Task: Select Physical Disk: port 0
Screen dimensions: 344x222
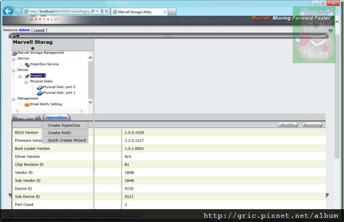Action: click(x=59, y=87)
